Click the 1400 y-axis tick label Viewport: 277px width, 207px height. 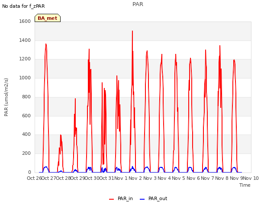[x=25, y=40]
